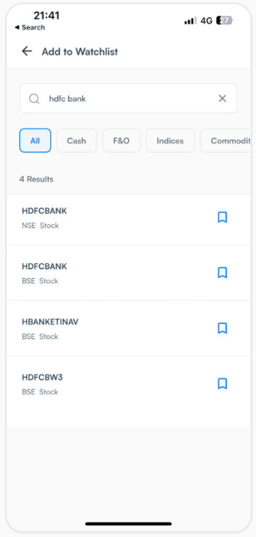Tap the back arrow beside Add to Watchlist
Viewport: 256px width, 537px height.
(x=27, y=51)
